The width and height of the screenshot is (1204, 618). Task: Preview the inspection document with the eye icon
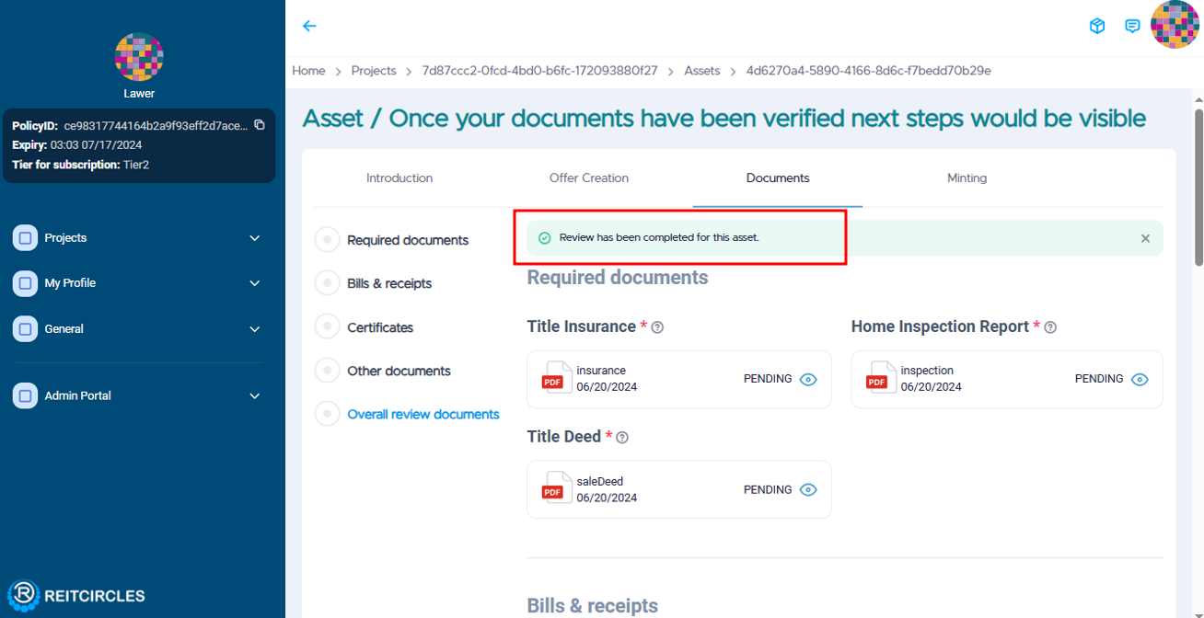1140,378
